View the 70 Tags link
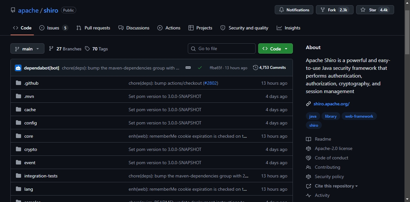This screenshot has width=410, height=202. click(96, 49)
